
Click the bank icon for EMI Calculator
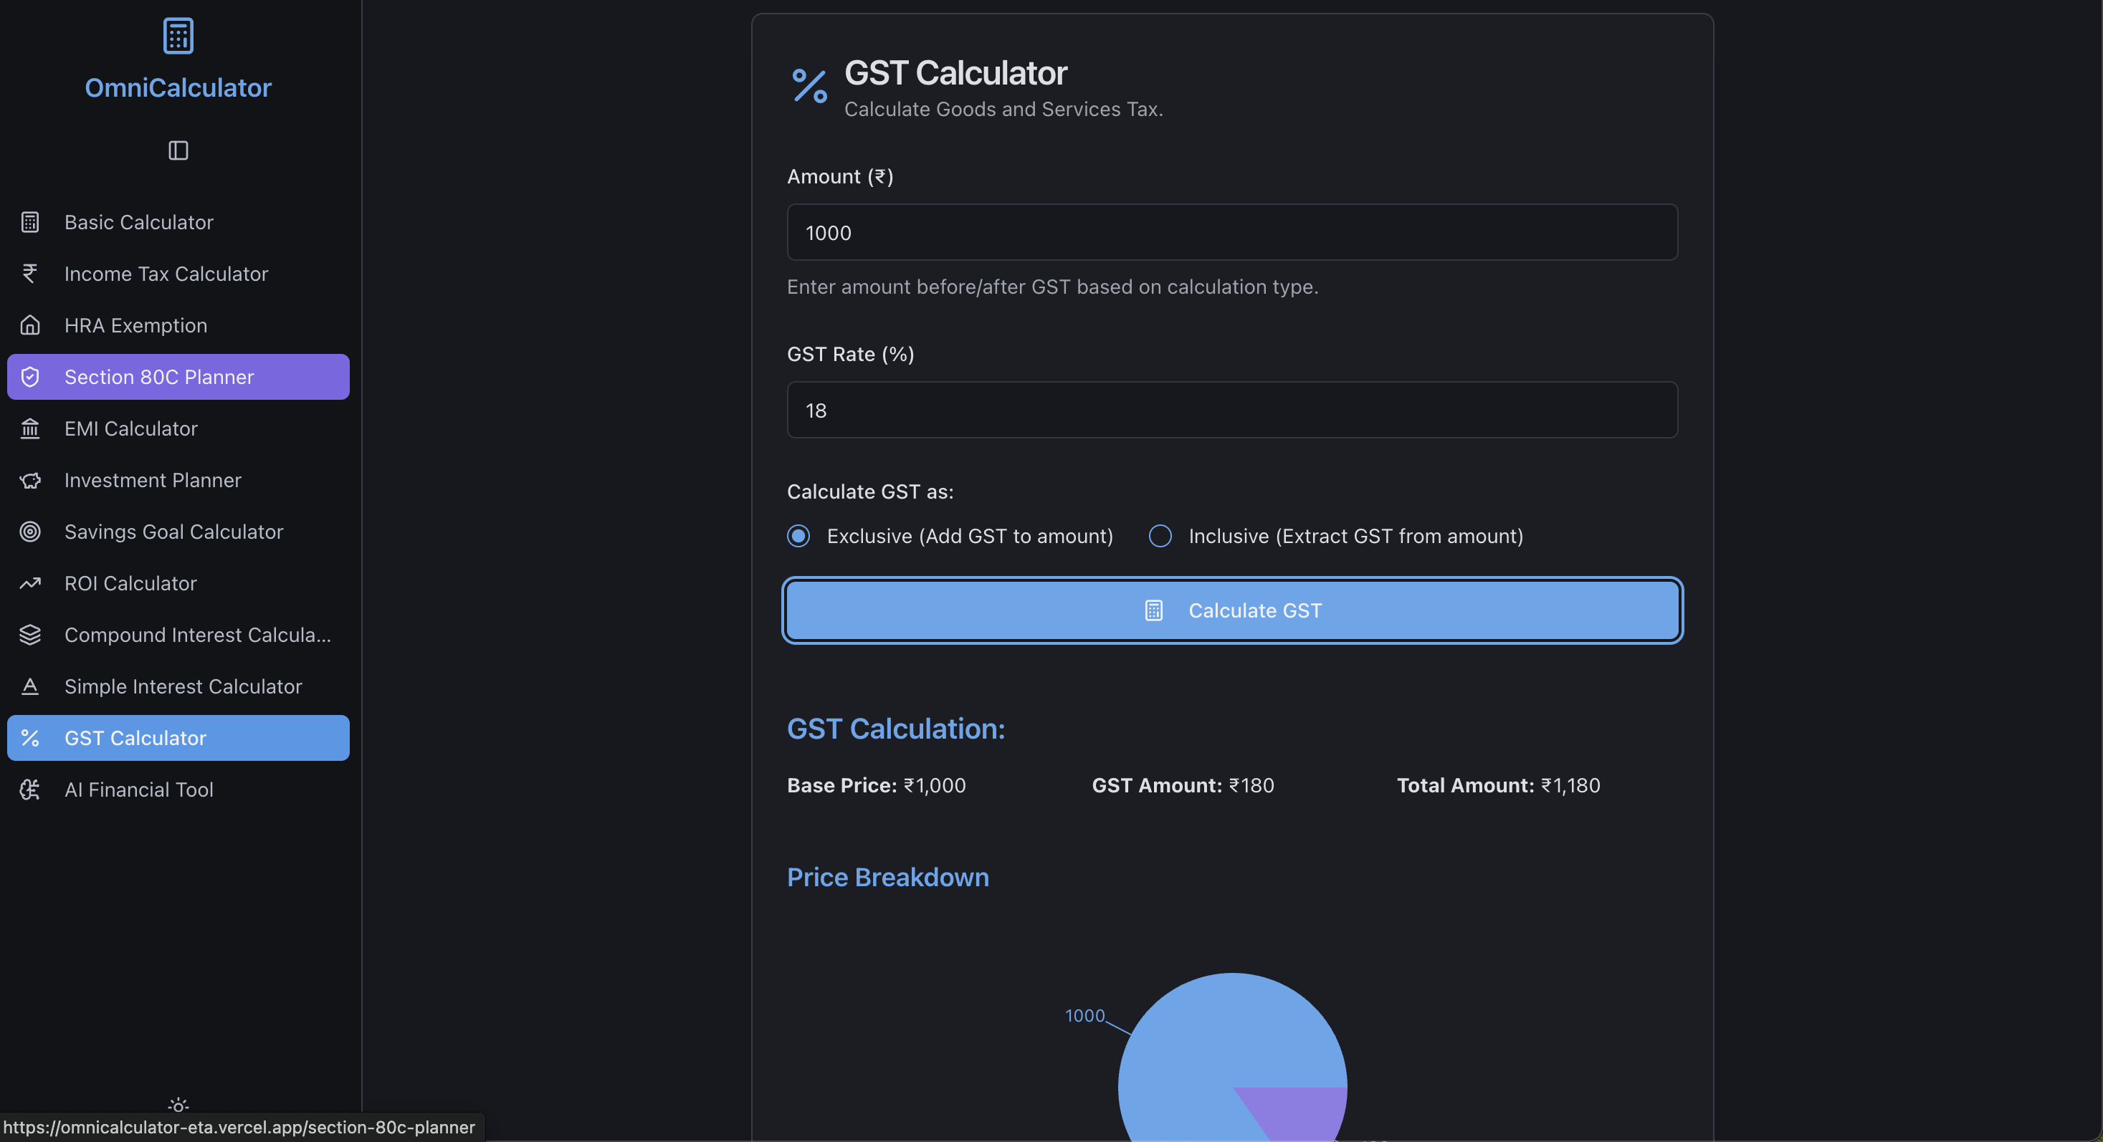pos(30,428)
